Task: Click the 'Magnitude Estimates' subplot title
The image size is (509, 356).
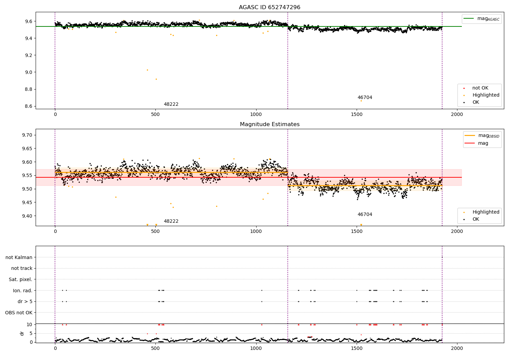Action: 269,124
